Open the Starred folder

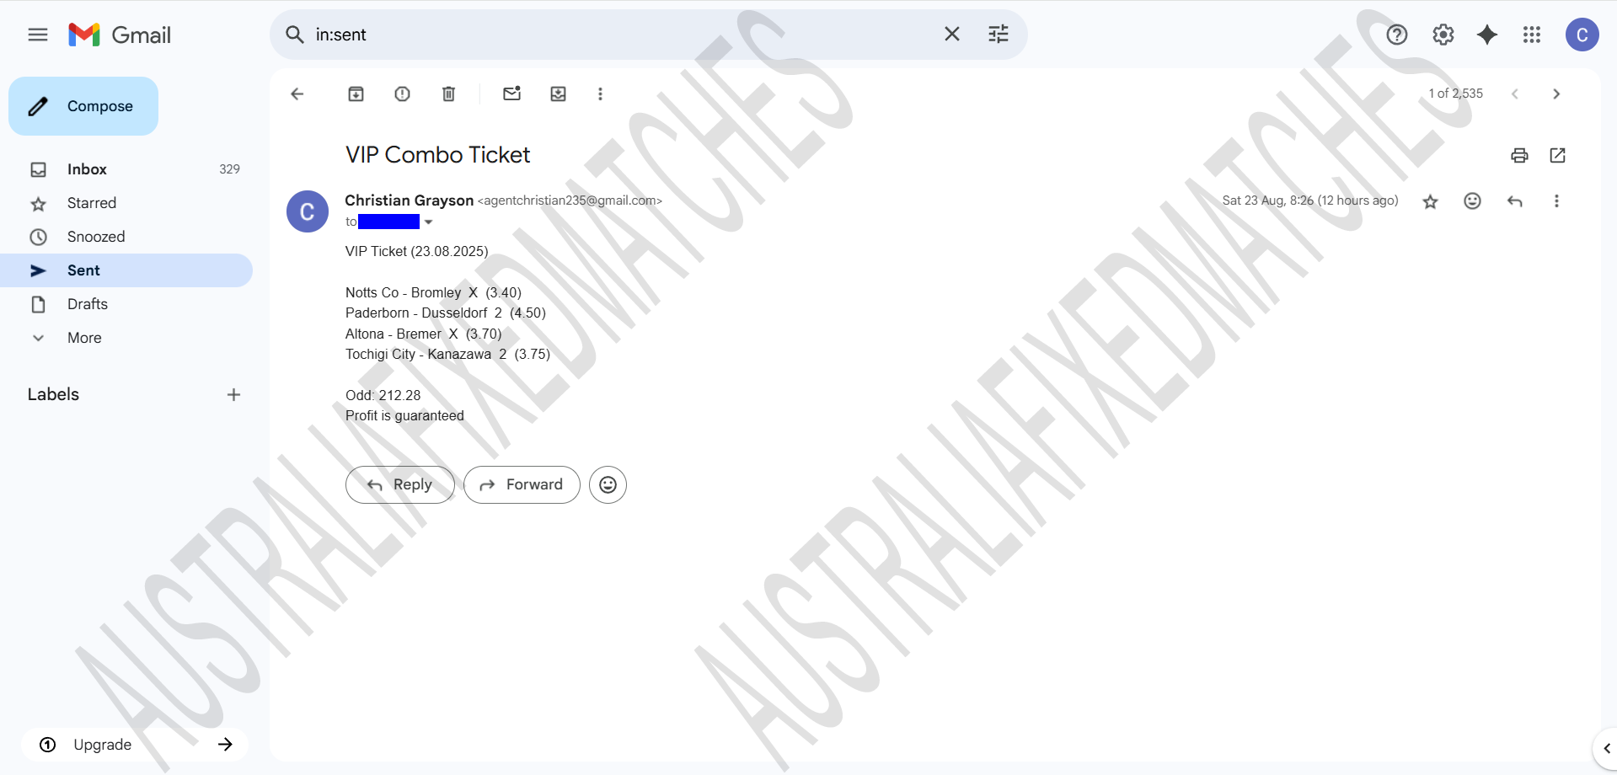[126, 203]
